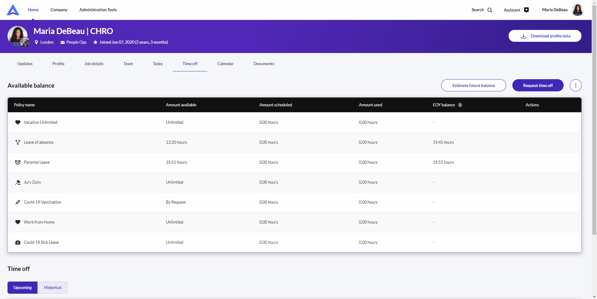Screen dimensions: 597x299
Task: Open the Company navigation menu
Action: (x=59, y=10)
